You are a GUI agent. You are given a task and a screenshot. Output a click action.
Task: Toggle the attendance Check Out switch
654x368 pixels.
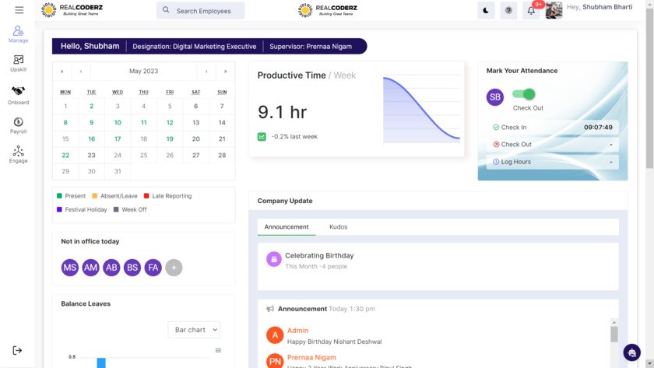(524, 94)
